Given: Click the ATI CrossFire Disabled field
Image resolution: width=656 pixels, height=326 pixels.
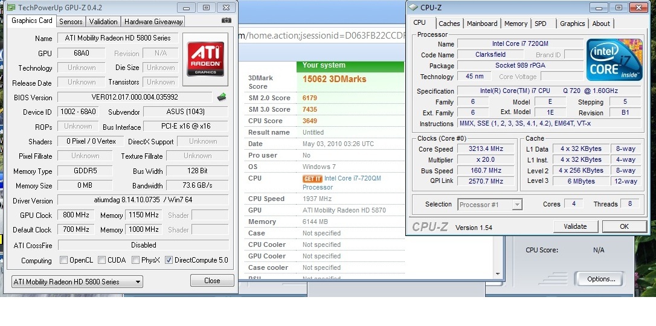Looking at the screenshot, I should coord(144,245).
